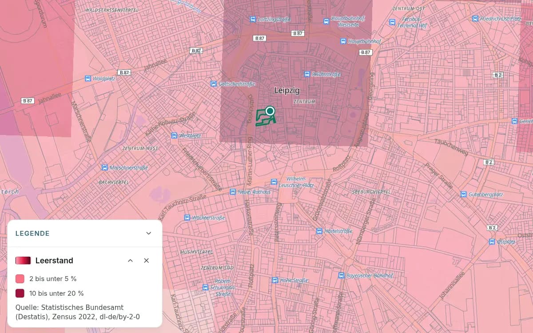Click the Hauptbahnhof Westseite stop icon
533x333 pixels.
point(326,21)
